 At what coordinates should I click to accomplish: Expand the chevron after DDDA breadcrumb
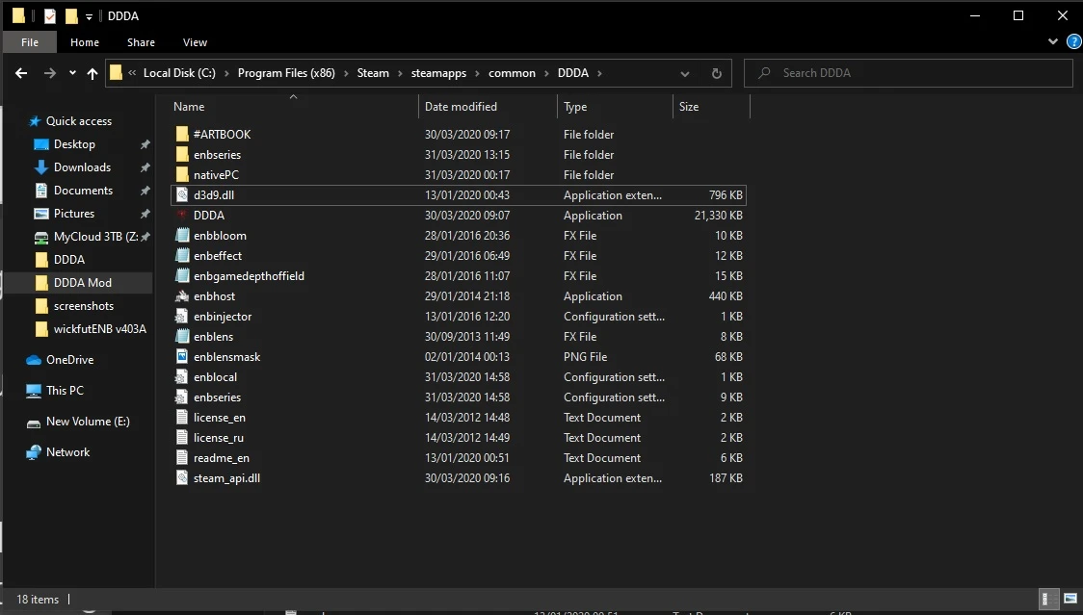[598, 73]
